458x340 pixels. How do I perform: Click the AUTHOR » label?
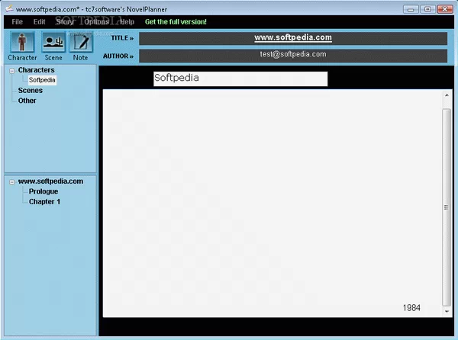118,56
